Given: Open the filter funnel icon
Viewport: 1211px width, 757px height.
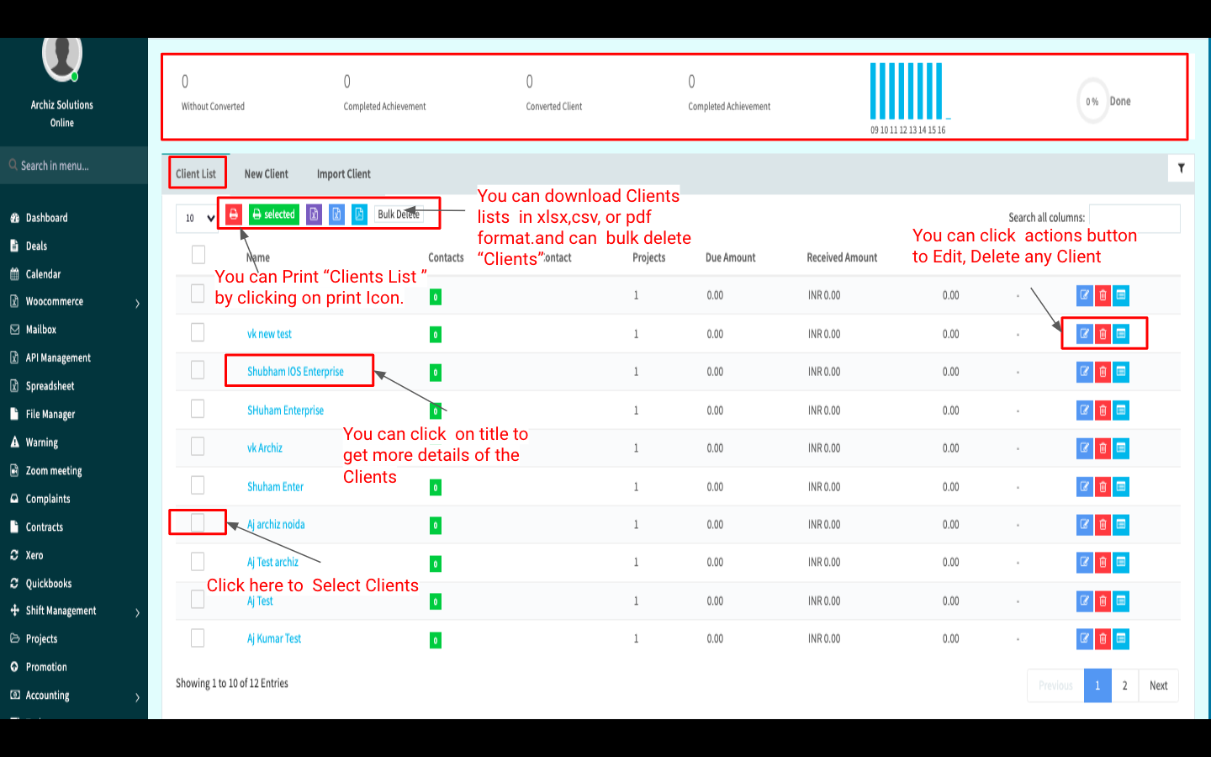Looking at the screenshot, I should pyautogui.click(x=1181, y=168).
